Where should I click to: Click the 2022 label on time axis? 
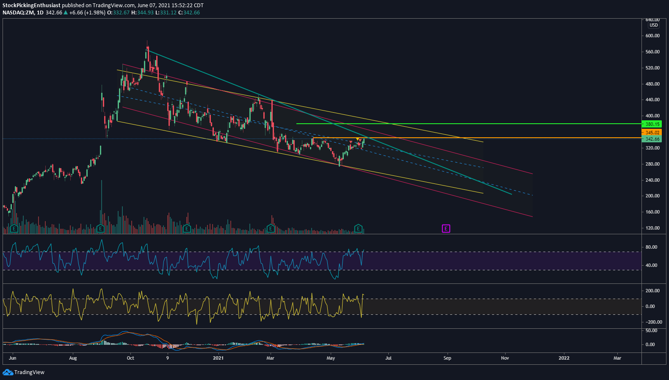(564, 358)
